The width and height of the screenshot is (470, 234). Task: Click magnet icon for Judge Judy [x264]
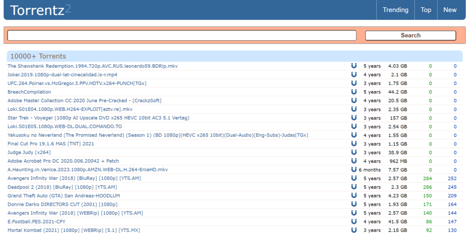[x=354, y=152]
